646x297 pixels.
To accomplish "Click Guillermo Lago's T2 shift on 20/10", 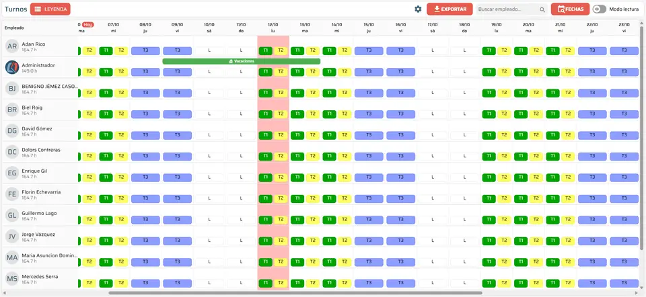I will point(536,220).
